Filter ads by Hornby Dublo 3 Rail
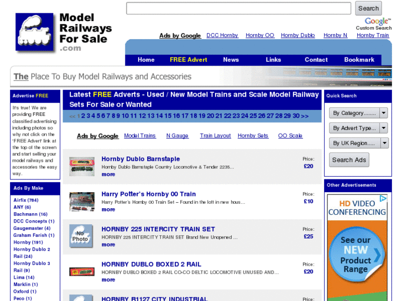This screenshot has height=301, width=402. click(32, 267)
